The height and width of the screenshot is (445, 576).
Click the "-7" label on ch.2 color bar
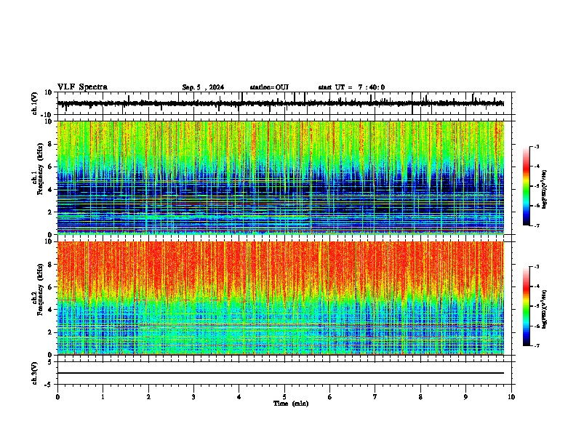tap(536, 345)
